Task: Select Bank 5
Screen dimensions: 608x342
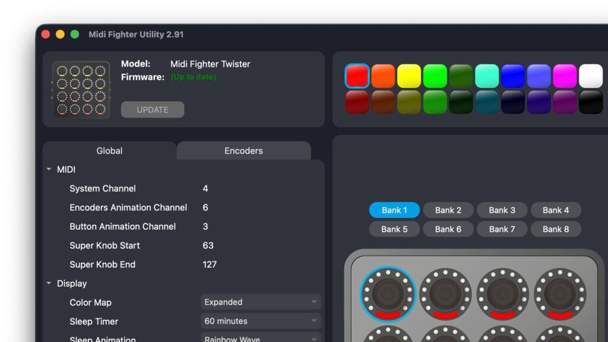Action: tap(394, 229)
